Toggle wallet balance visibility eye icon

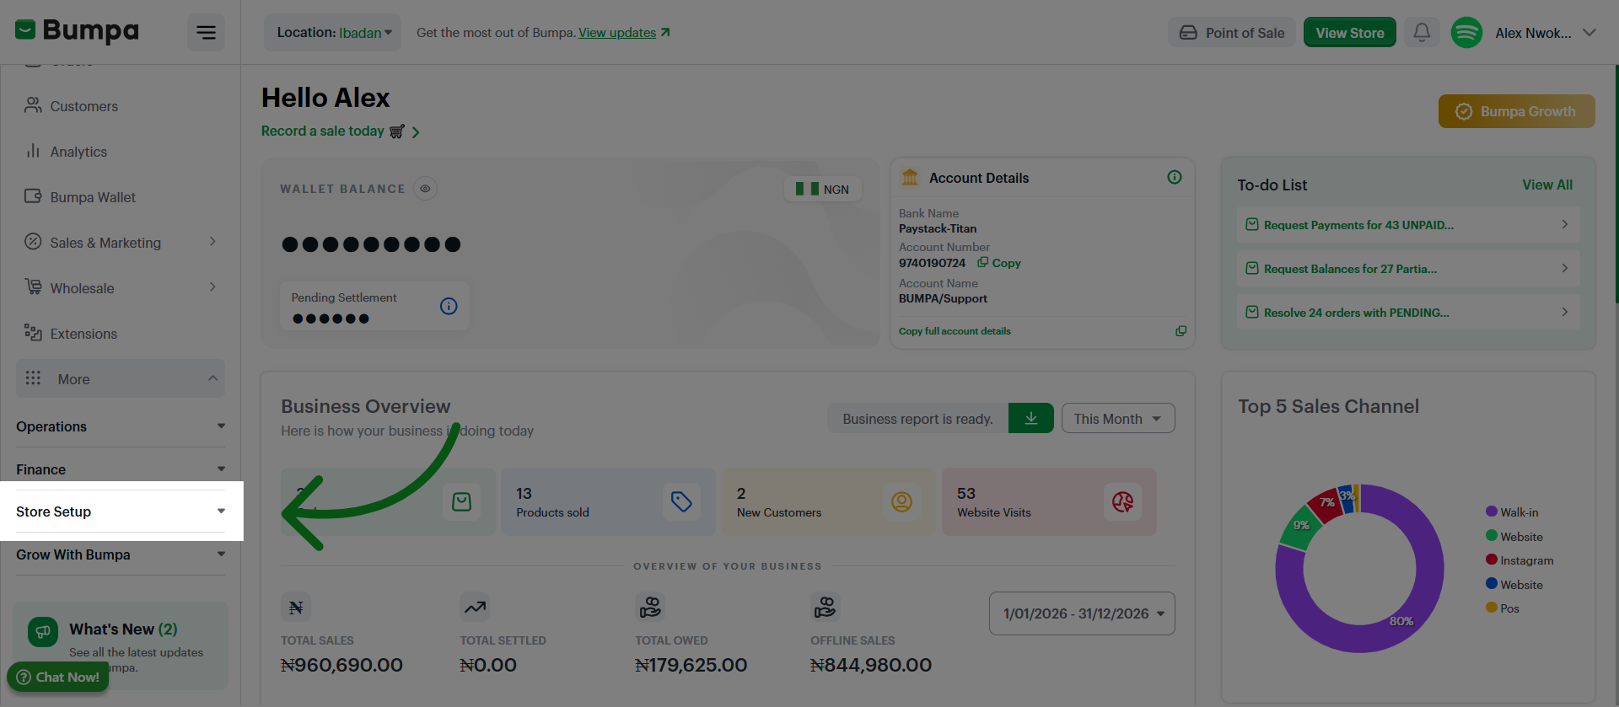pos(425,189)
